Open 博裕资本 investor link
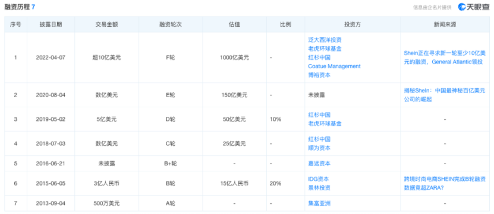 (x=319, y=75)
